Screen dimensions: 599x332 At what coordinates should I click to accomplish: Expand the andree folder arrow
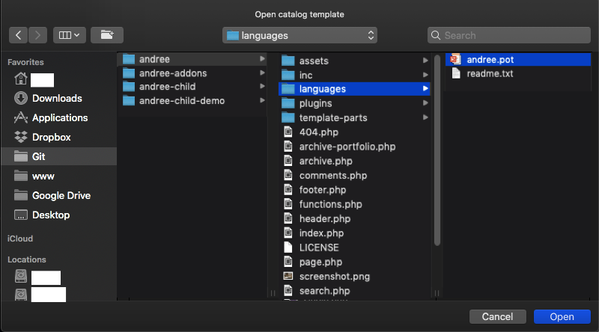coord(263,59)
